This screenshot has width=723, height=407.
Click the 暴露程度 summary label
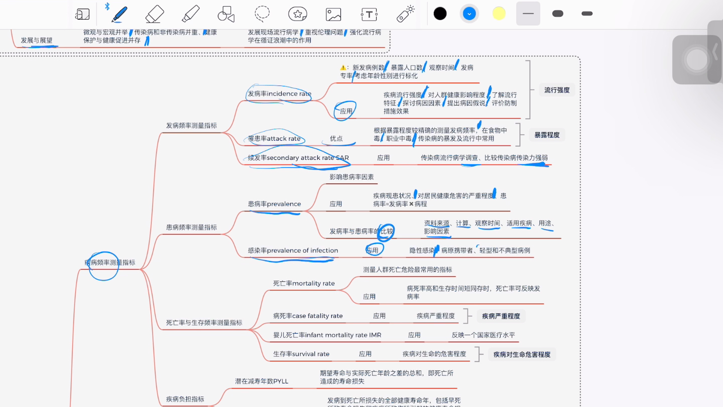click(547, 135)
